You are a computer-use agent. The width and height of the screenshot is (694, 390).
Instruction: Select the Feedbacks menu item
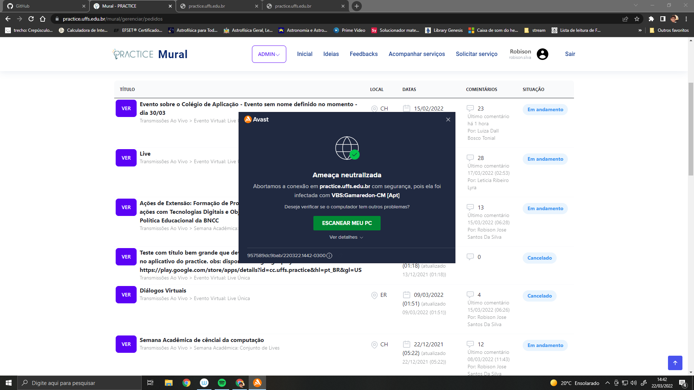pyautogui.click(x=363, y=54)
